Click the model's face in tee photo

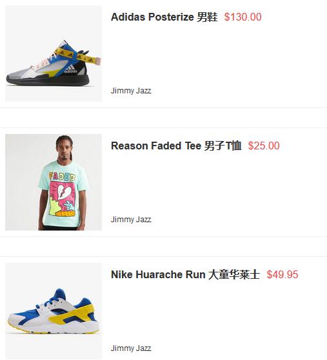coord(64,151)
